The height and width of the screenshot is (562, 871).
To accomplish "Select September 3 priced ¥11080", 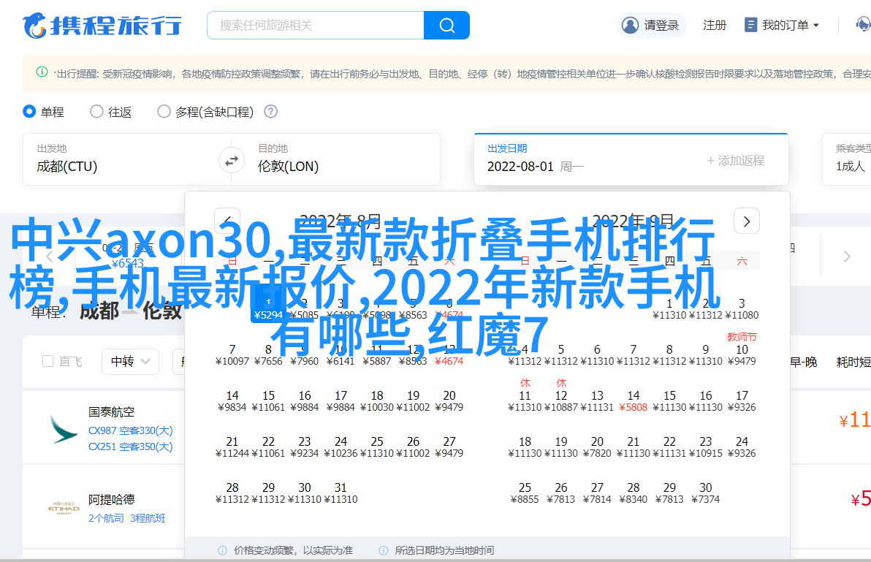I will click(x=742, y=308).
